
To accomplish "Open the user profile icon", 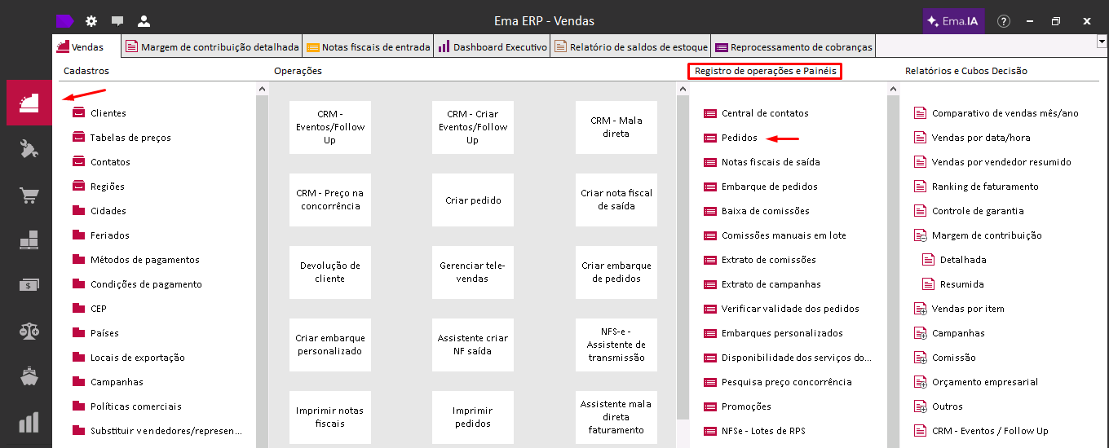I will tap(144, 21).
